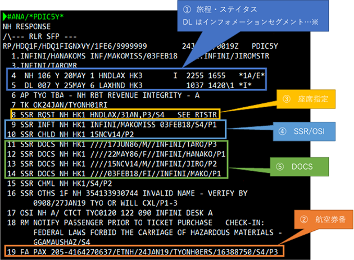Click the GGAMAUSHAZ/S4 line
Image resolution: width=354 pixels, height=260 pixels.
[62, 242]
